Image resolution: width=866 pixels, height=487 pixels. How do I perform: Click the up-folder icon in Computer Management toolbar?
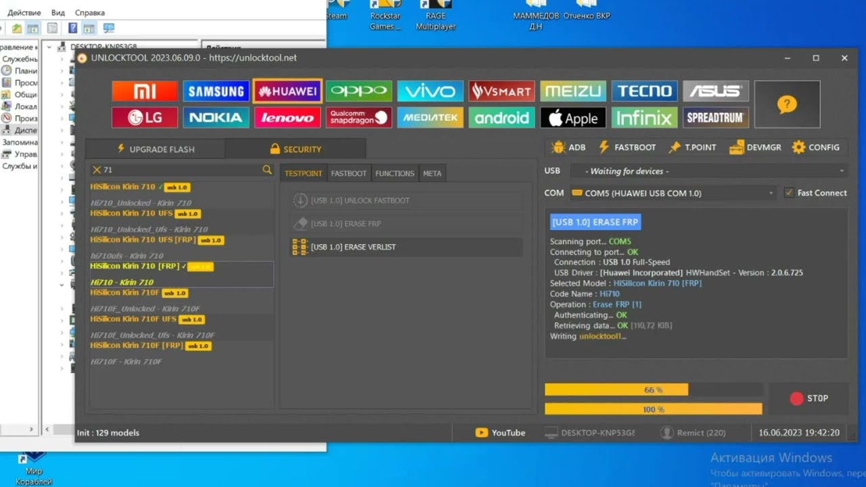point(17,28)
